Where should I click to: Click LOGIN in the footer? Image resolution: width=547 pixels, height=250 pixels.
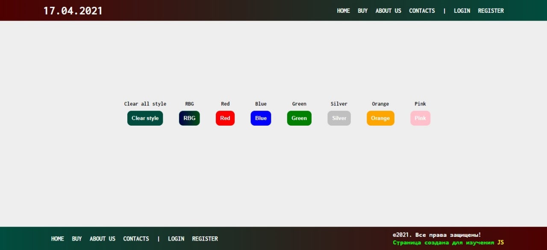(176, 239)
